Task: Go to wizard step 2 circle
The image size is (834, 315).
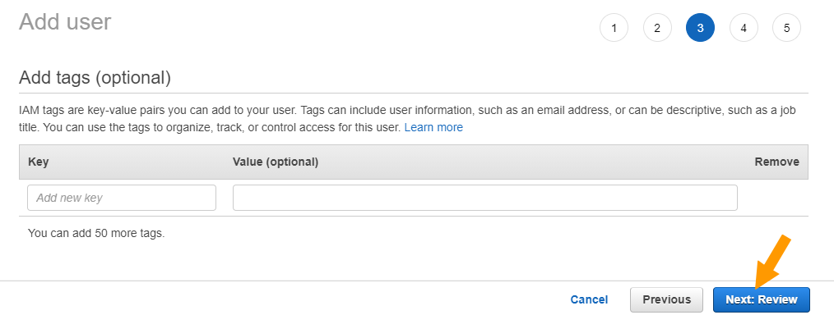Action: pos(657,28)
